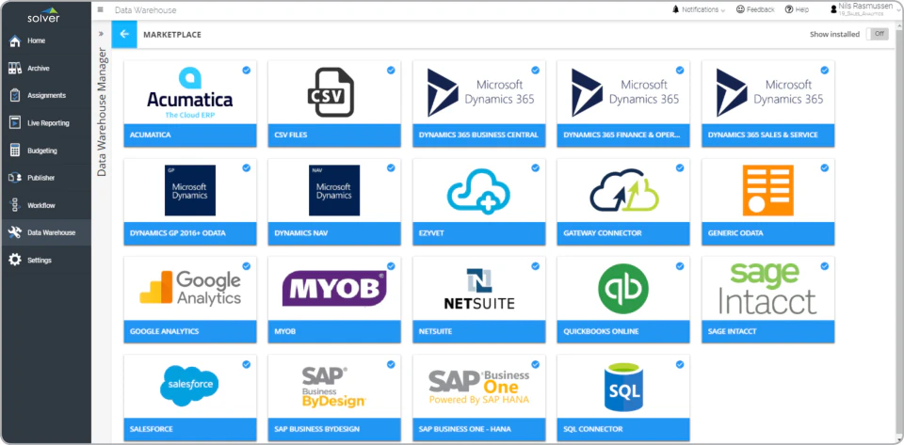Expand the Data Warehouse Manager panel
Image resolution: width=904 pixels, height=445 pixels.
tap(101, 33)
